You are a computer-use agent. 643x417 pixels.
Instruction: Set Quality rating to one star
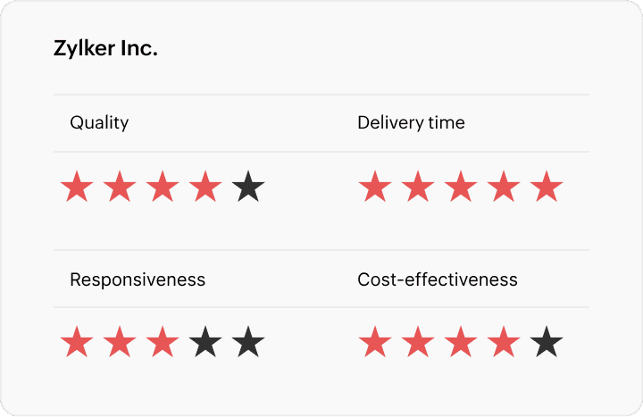[x=77, y=188]
